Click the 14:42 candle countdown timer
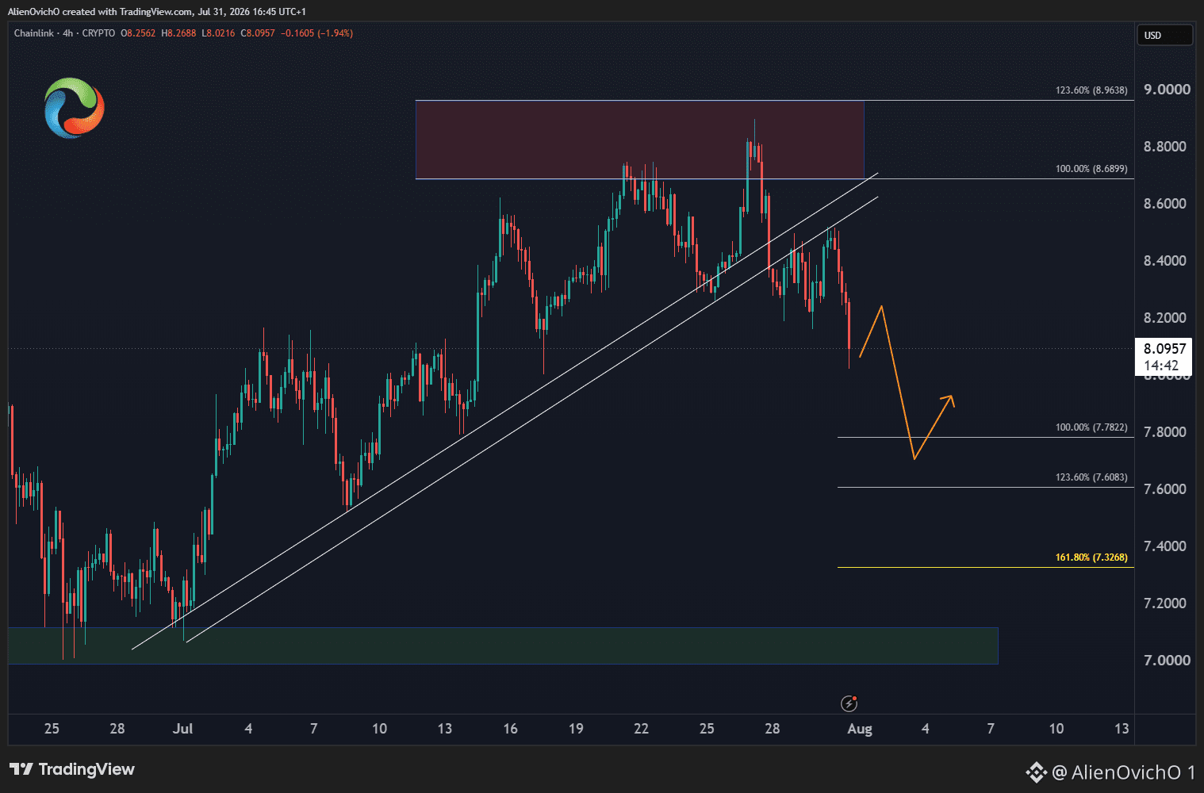Viewport: 1204px width, 793px height. click(x=1161, y=366)
